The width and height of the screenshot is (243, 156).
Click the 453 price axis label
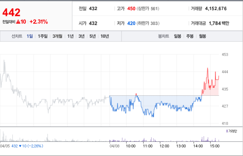tap(225, 54)
